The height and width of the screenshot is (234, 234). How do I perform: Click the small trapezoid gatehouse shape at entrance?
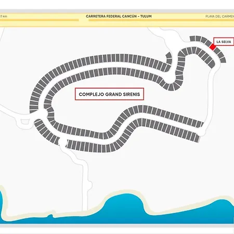click(x=25, y=122)
